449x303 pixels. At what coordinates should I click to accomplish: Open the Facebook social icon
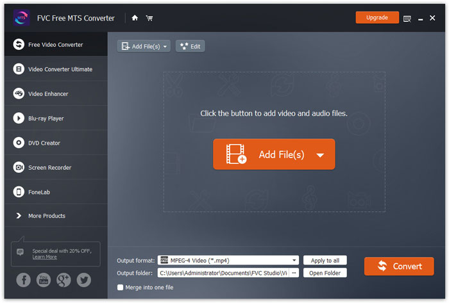pos(23,279)
